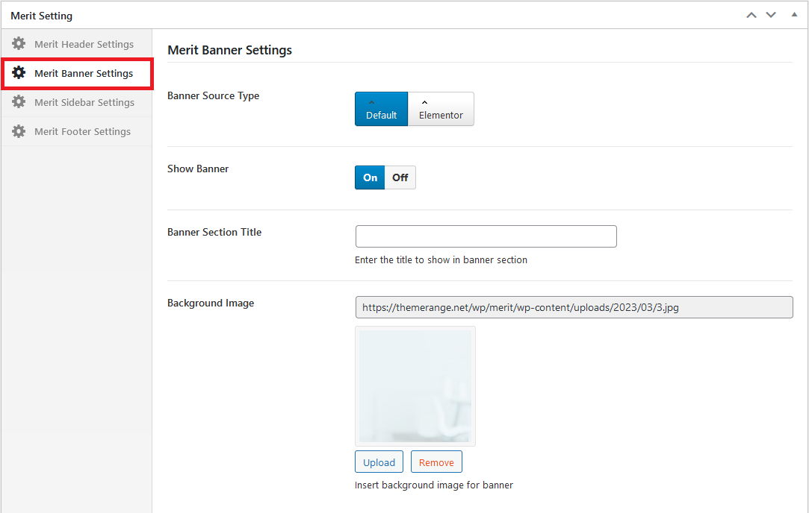Switch to Merit Sidebar Settings tab

pyautogui.click(x=84, y=102)
